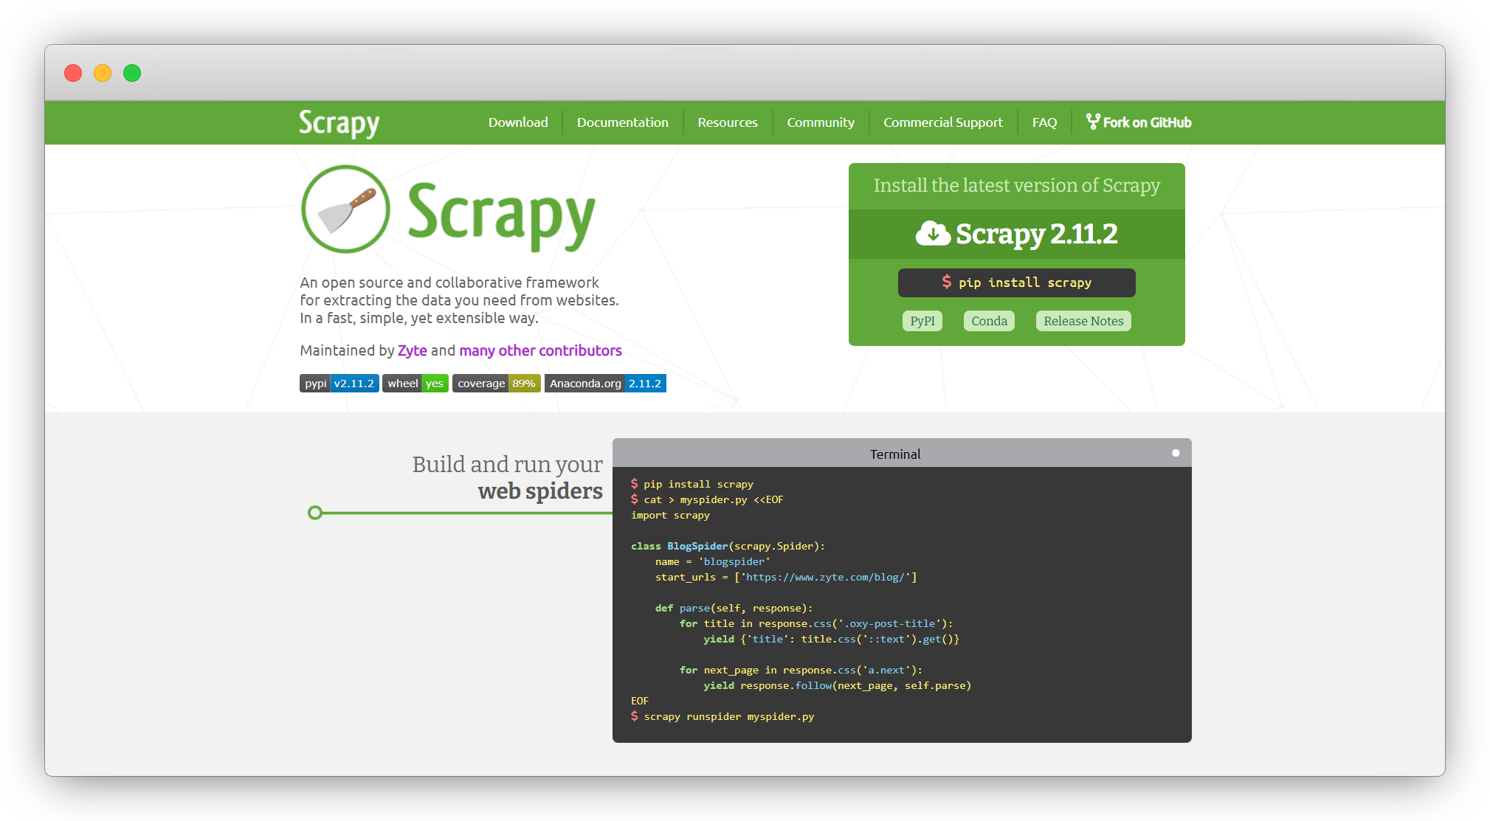
Task: Click the 'web spiders' bold heading
Action: pyautogui.click(x=540, y=491)
